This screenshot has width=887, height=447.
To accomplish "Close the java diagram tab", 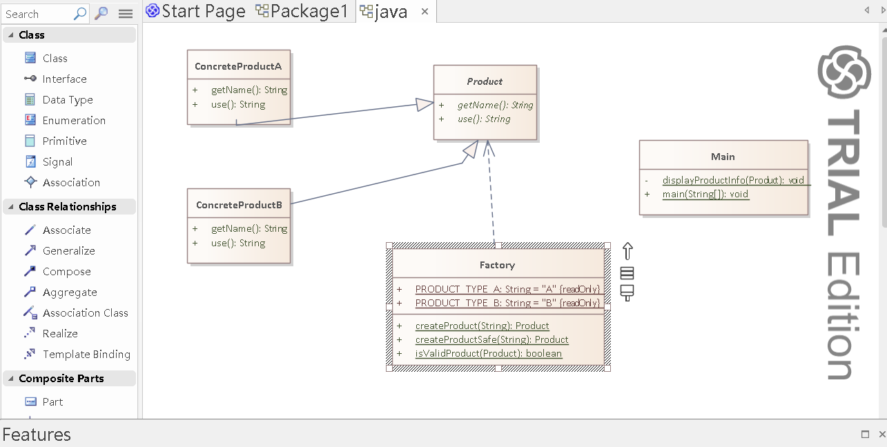I will coord(425,12).
